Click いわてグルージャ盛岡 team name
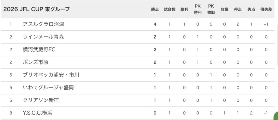The width and height of the screenshot is (278, 120). [x=48, y=88]
